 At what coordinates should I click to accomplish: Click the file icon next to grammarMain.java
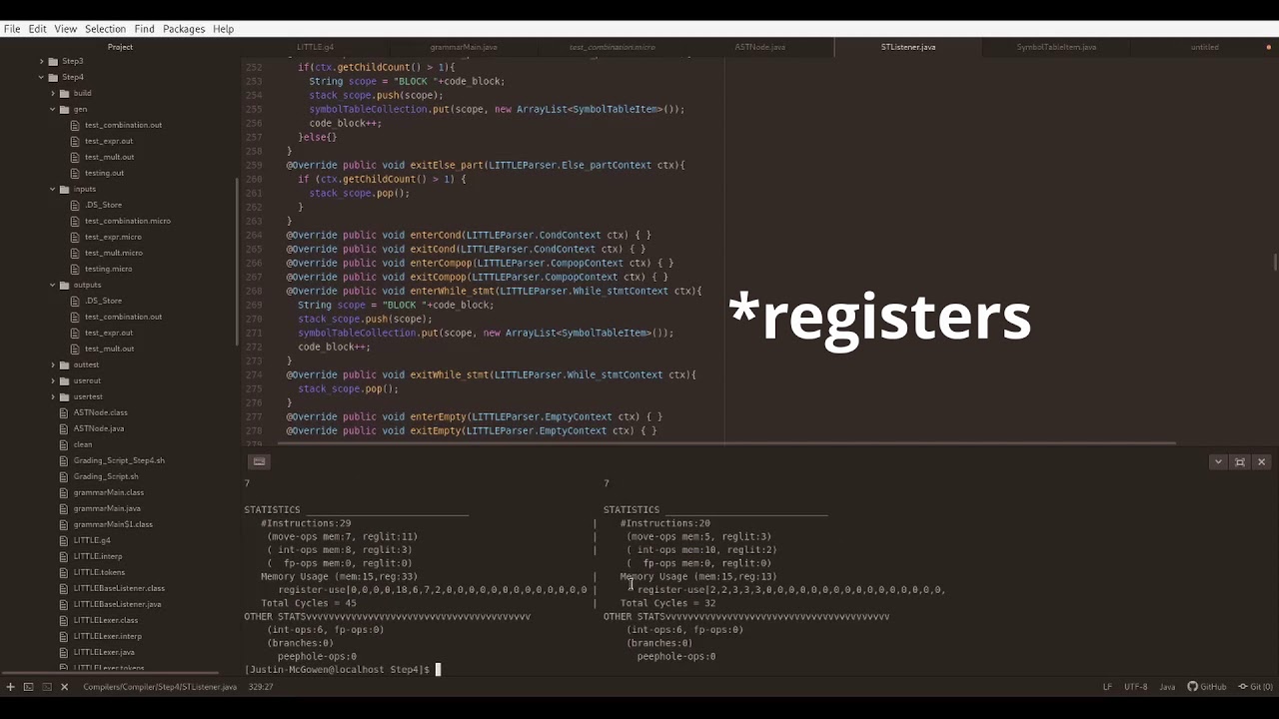point(64,508)
